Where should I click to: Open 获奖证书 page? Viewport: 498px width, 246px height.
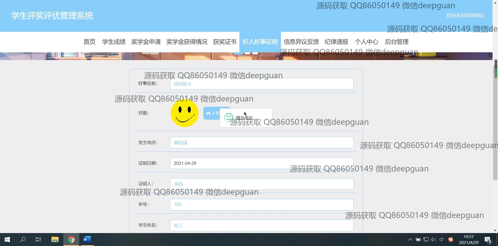(x=225, y=42)
